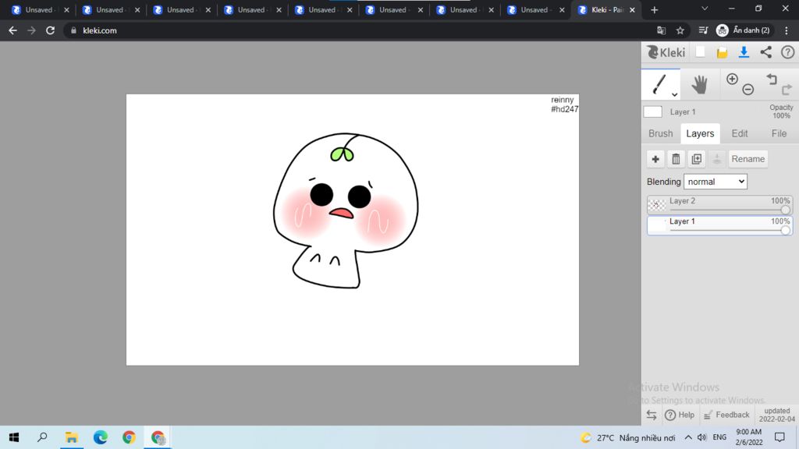The image size is (799, 449).
Task: Undo the last stroke
Action: [772, 79]
